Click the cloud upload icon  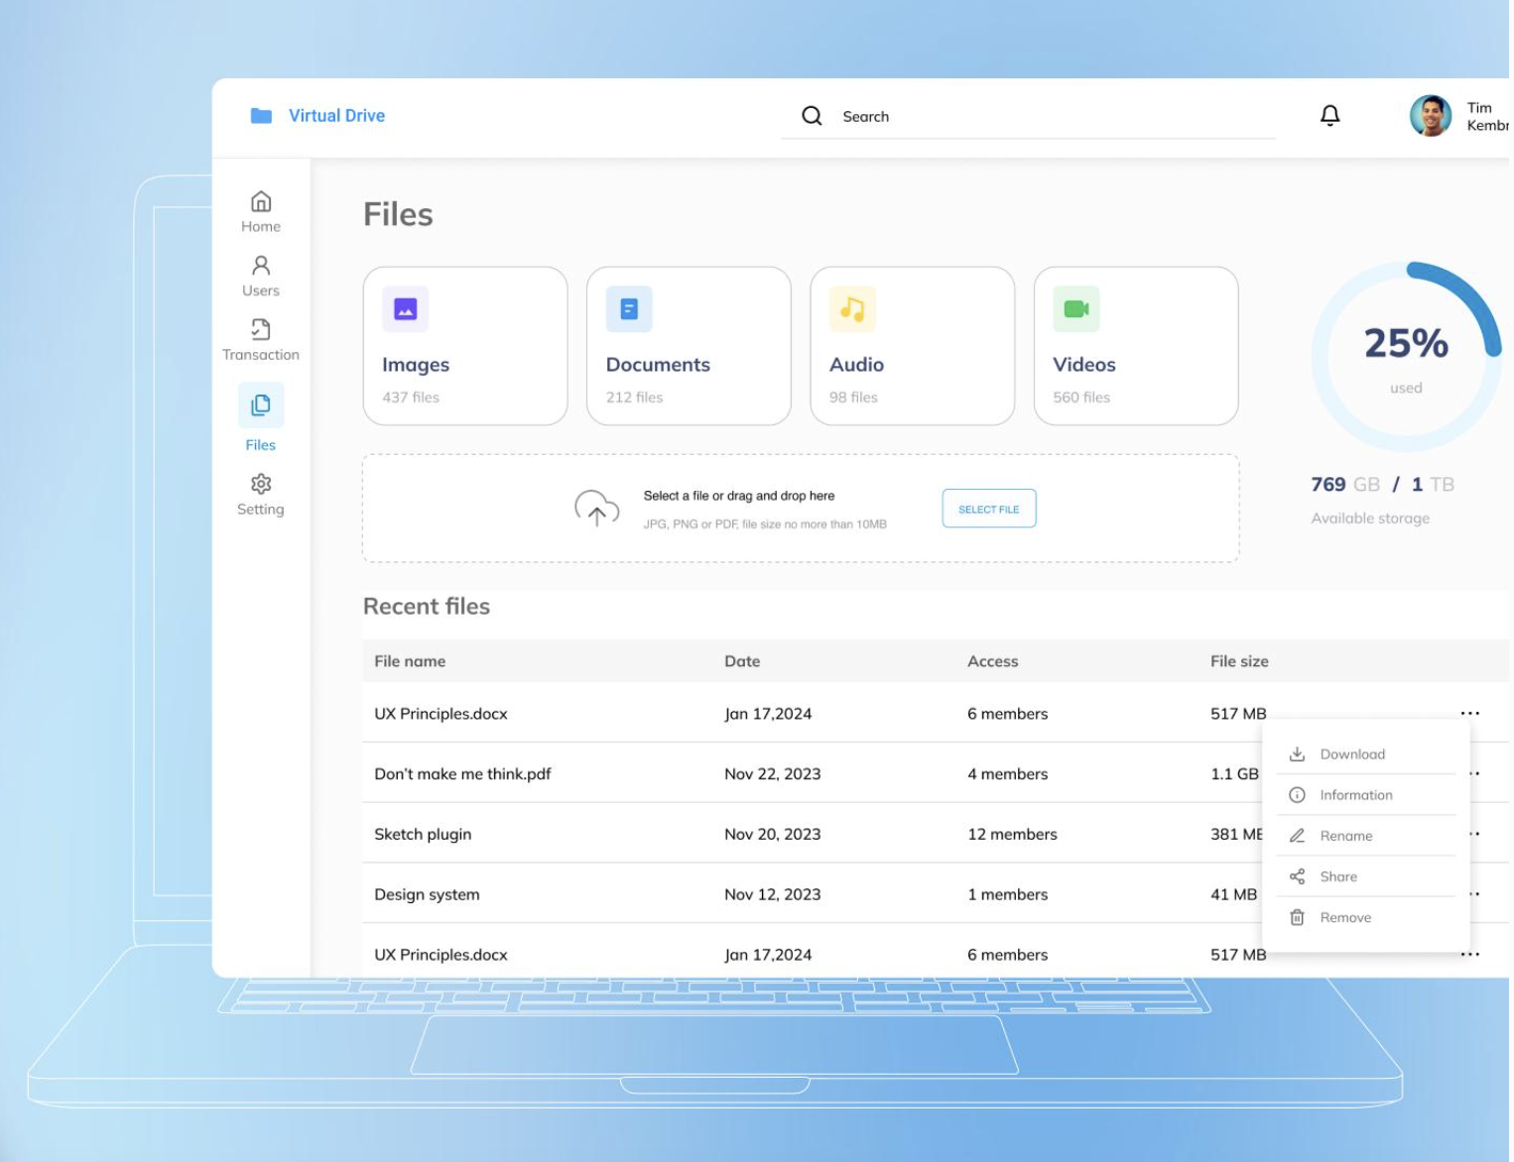[596, 508]
